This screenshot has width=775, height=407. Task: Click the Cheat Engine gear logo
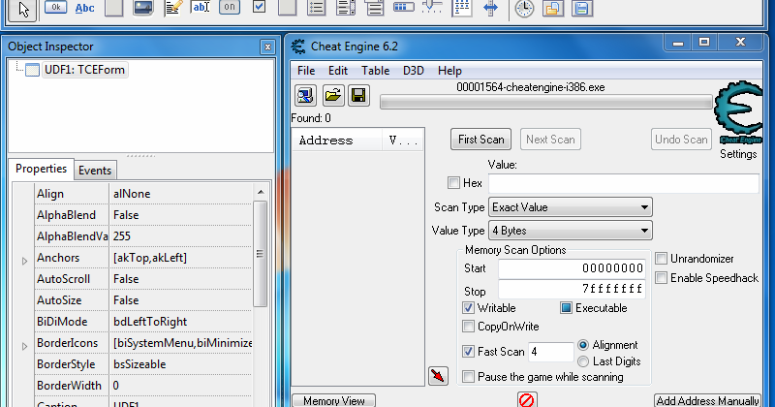[x=738, y=112]
